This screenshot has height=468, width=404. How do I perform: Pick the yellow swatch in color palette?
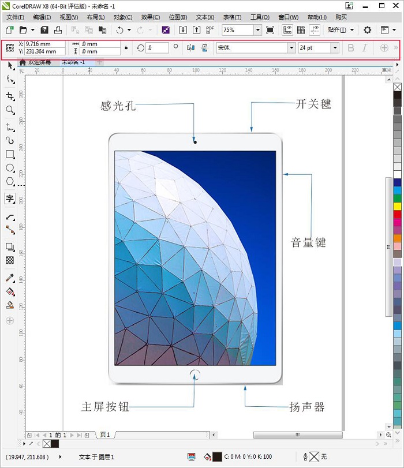pyautogui.click(x=397, y=206)
